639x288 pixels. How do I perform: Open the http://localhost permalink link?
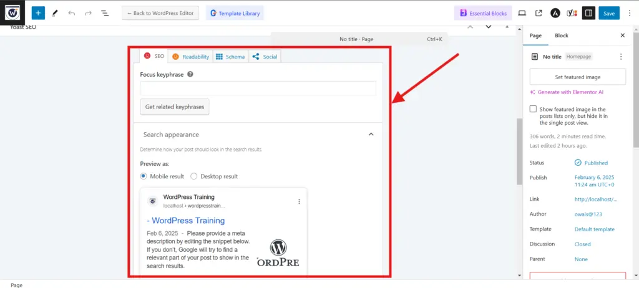pos(596,199)
